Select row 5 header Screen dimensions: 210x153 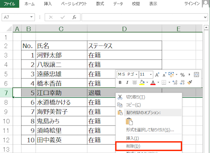(6, 74)
